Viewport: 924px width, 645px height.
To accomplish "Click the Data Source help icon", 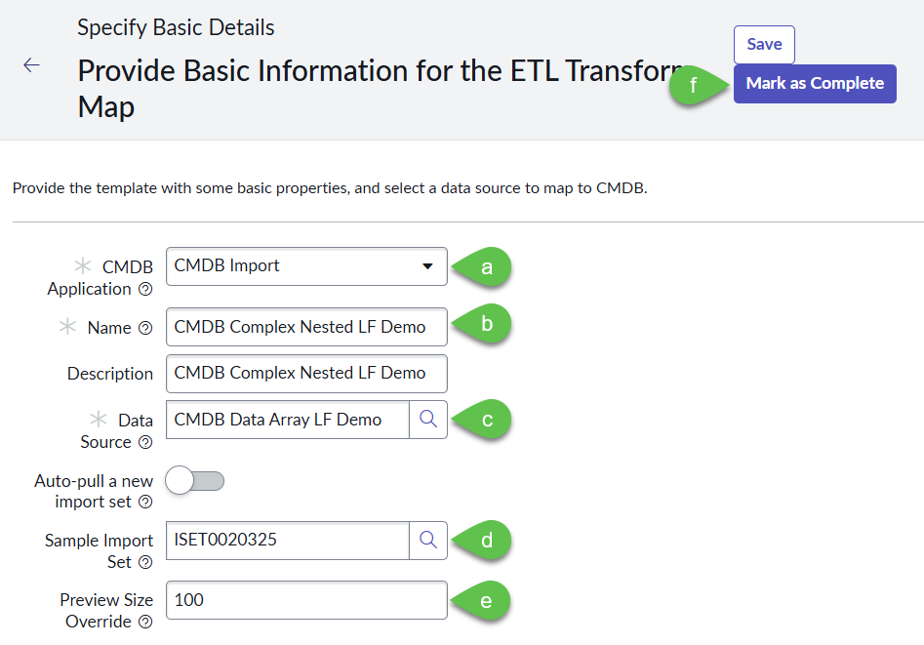I will (x=145, y=442).
